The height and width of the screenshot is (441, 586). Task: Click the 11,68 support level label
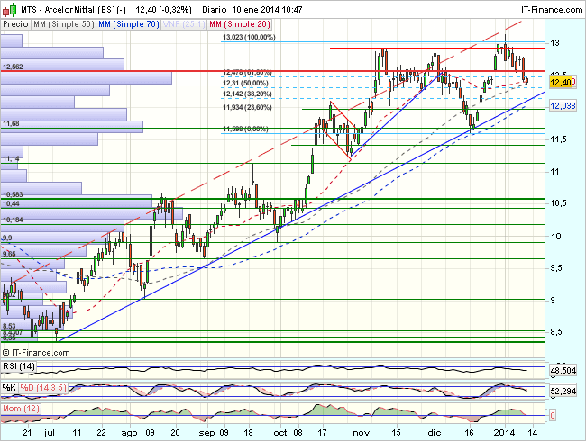click(11, 124)
